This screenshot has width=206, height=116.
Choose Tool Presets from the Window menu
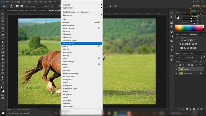pyautogui.click(x=81, y=107)
